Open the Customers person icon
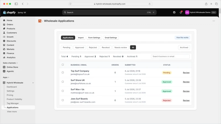 coord(4,33)
